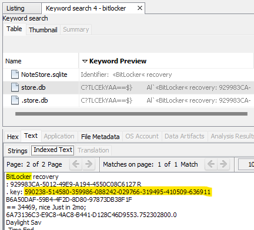Viewport: 254px width, 230px height.
Task: Click the store.db file icon
Action: click(15, 87)
